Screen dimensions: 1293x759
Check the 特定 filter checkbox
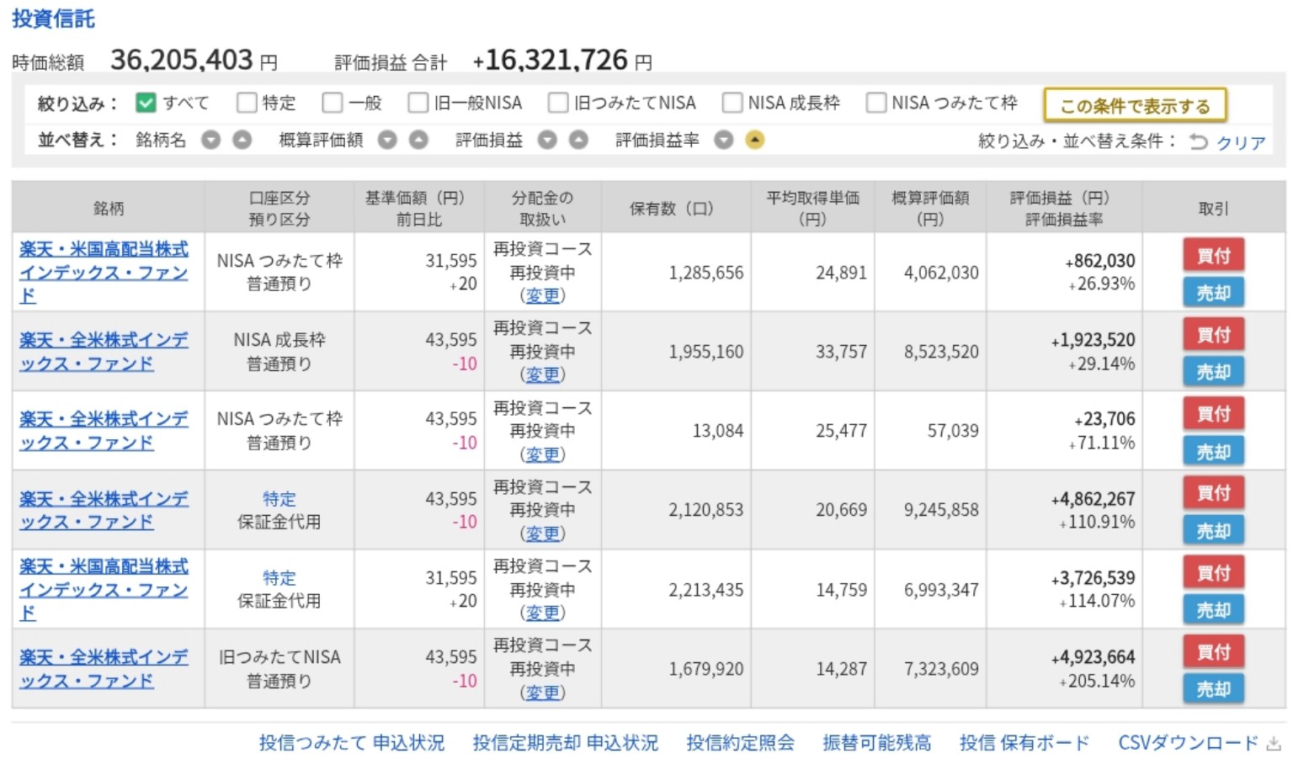(247, 103)
